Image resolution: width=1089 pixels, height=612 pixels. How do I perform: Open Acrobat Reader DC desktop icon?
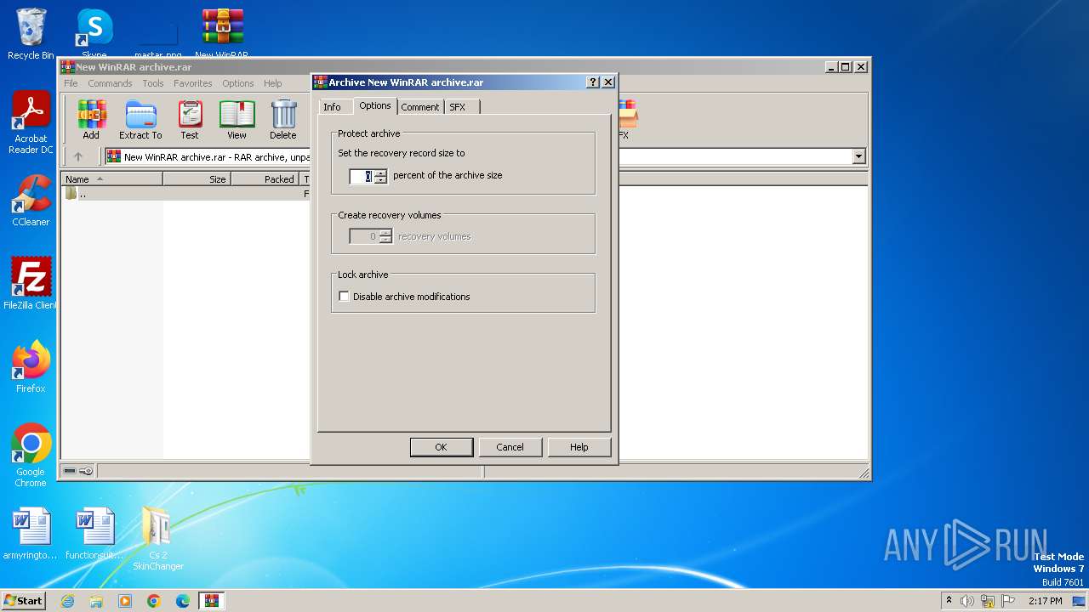pos(31,122)
